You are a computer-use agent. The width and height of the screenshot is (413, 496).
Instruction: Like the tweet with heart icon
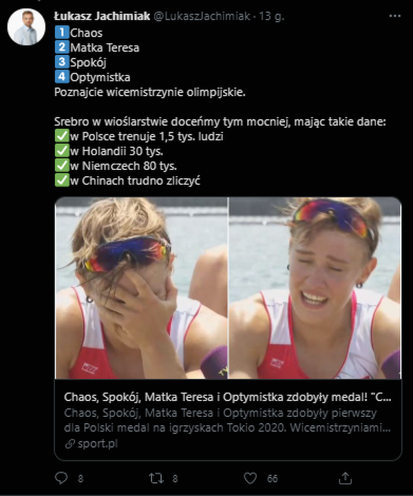click(x=250, y=478)
